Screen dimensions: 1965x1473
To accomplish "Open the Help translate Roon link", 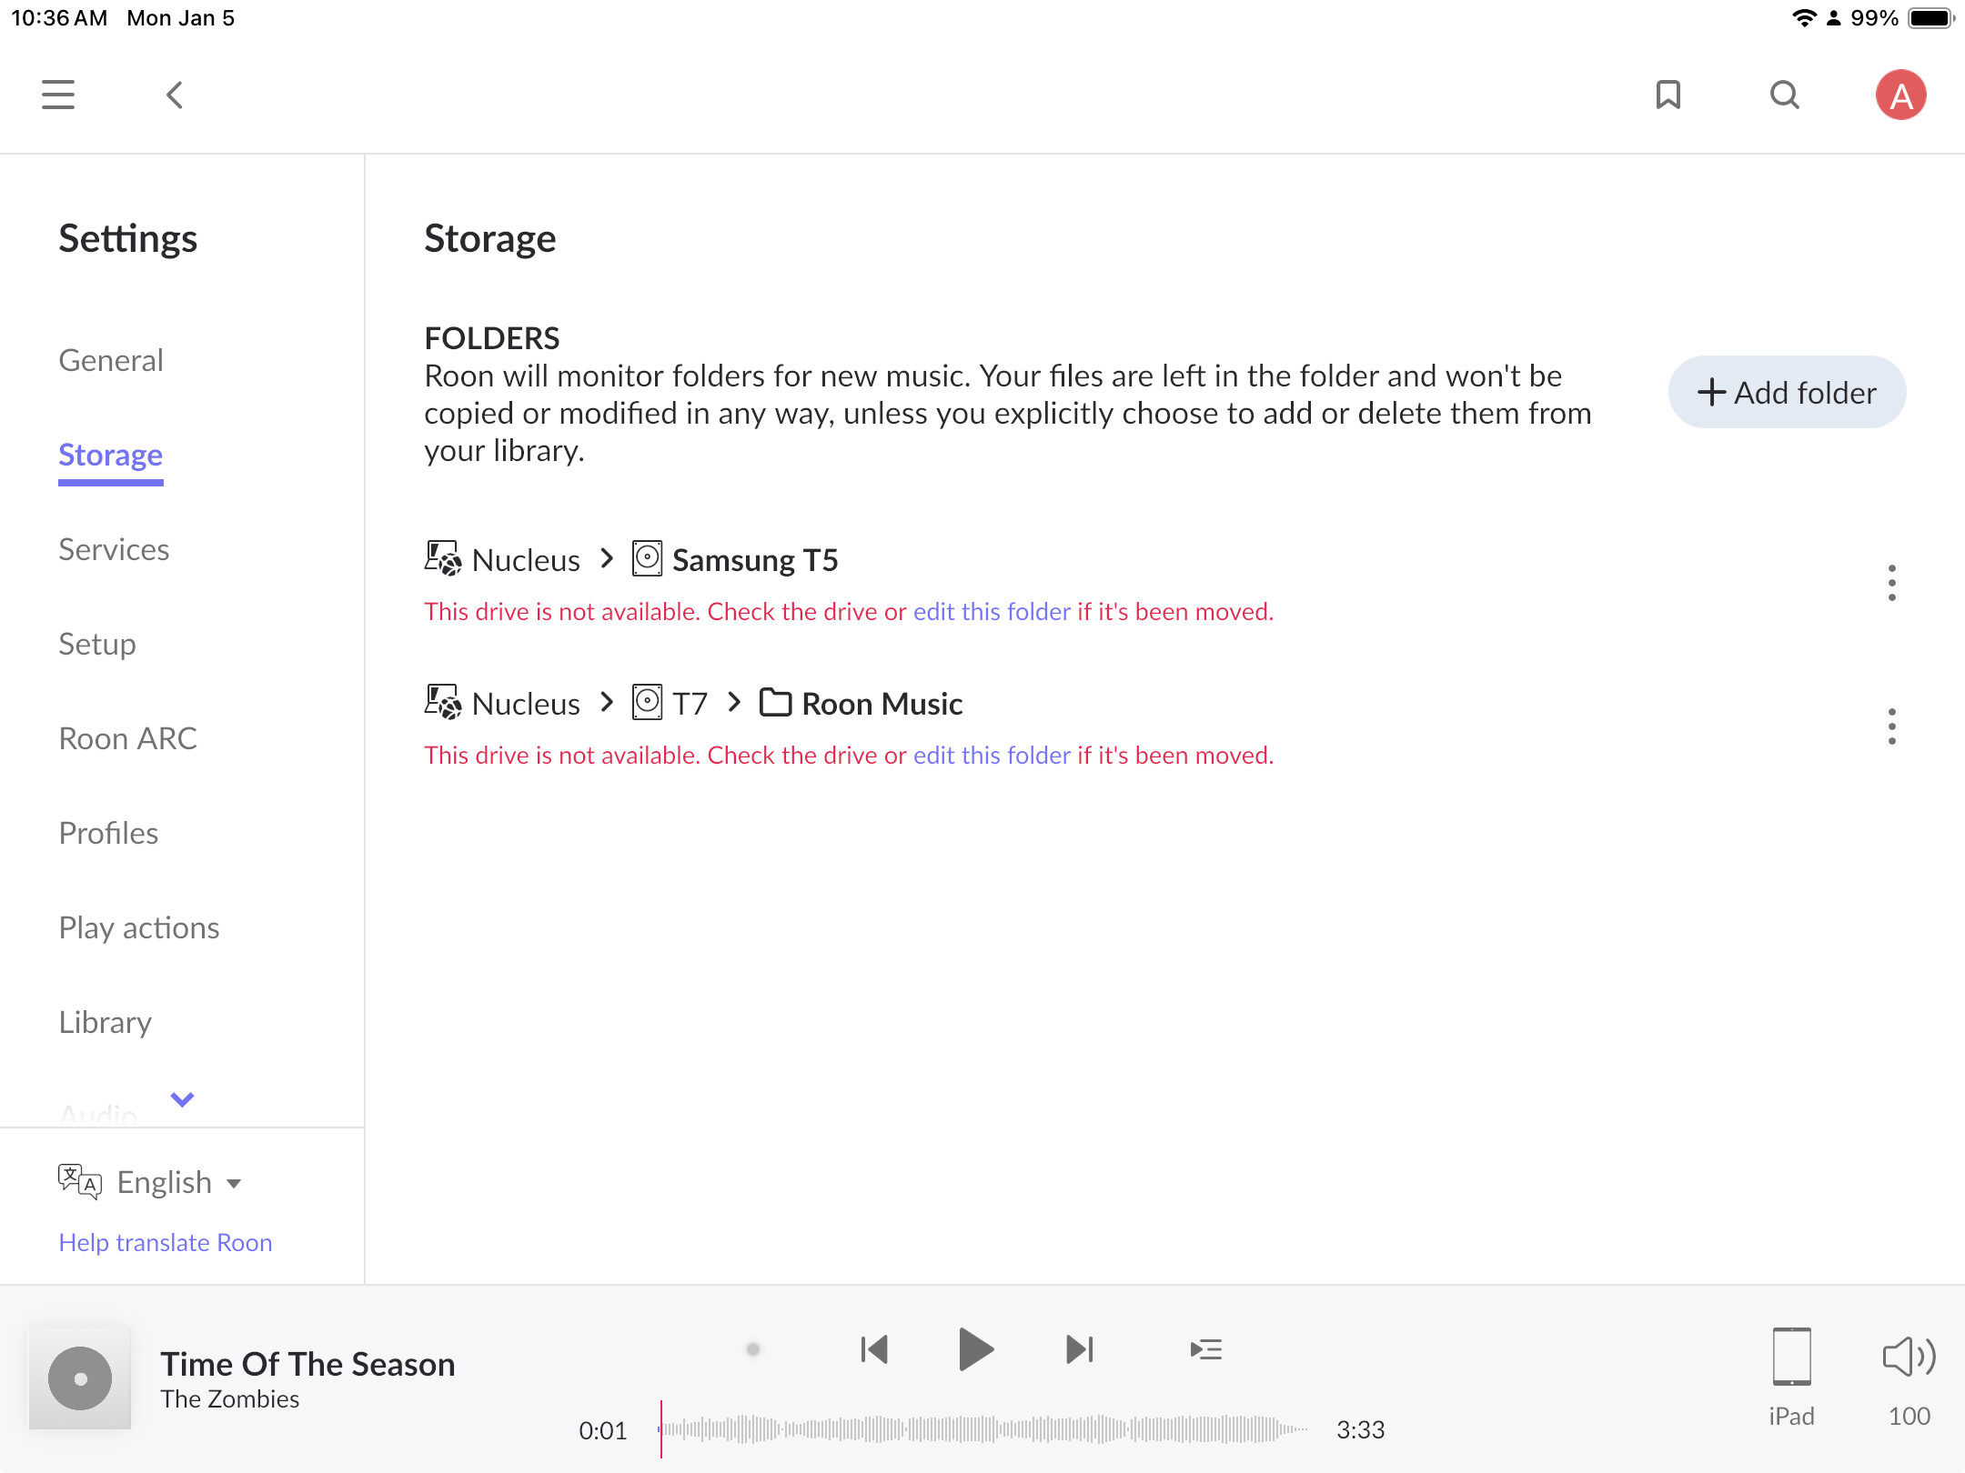I will pyautogui.click(x=166, y=1242).
